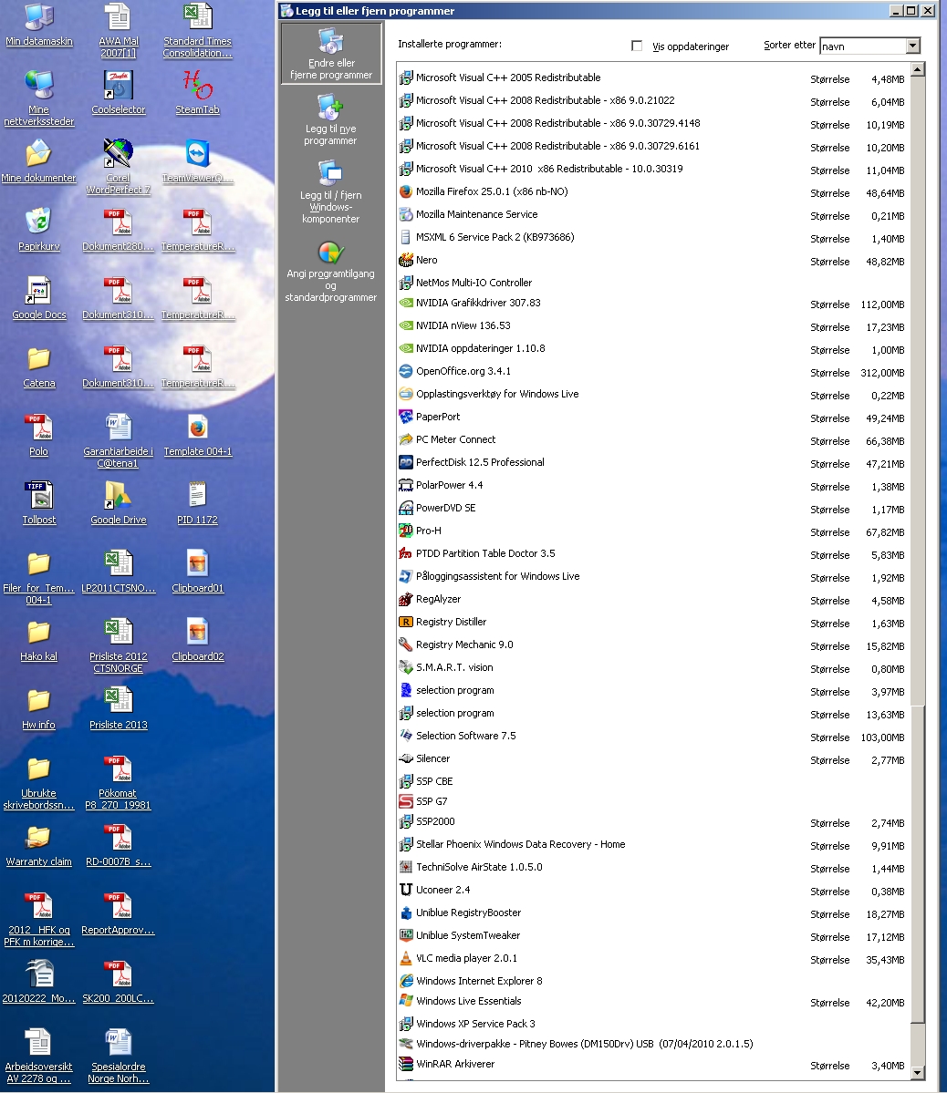Screen dimensions: 947x1093
Task: Select 'Registry Mechanic 9.0' entry
Action: (x=653, y=644)
